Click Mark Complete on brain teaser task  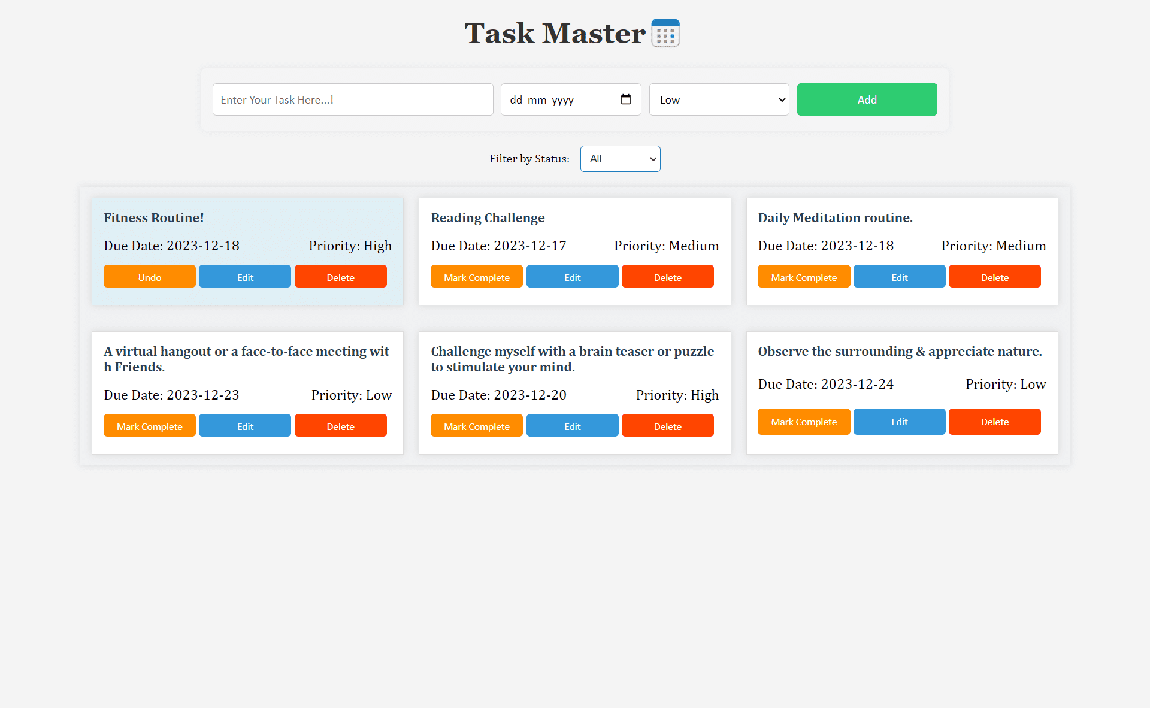click(476, 426)
